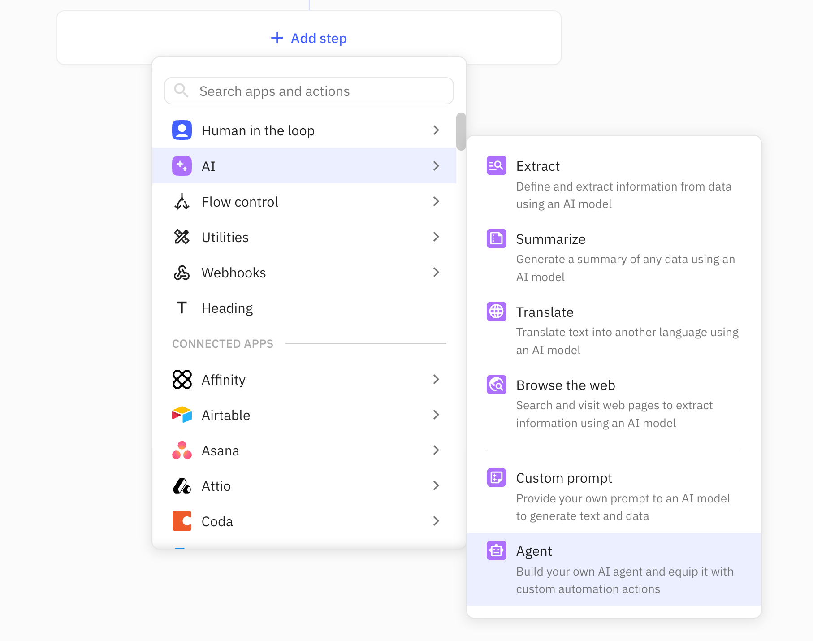This screenshot has width=813, height=641.
Task: Click the app list scrollbar thumb
Action: coord(461,131)
